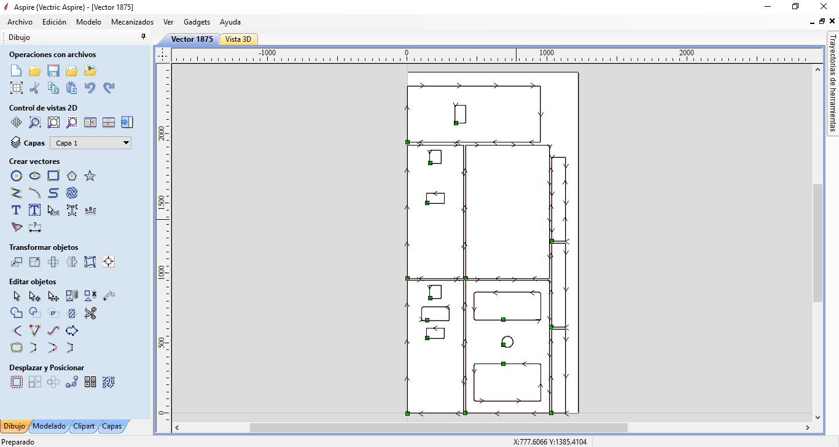The width and height of the screenshot is (839, 447).
Task: Open the Mecanizados menu
Action: [132, 22]
